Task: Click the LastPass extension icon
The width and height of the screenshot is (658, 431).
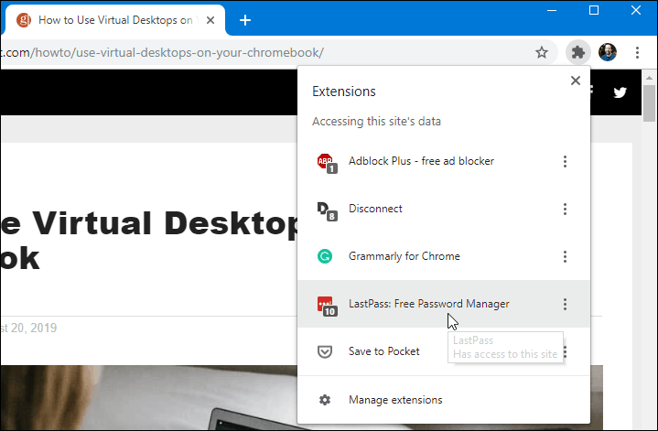Action: click(x=327, y=306)
